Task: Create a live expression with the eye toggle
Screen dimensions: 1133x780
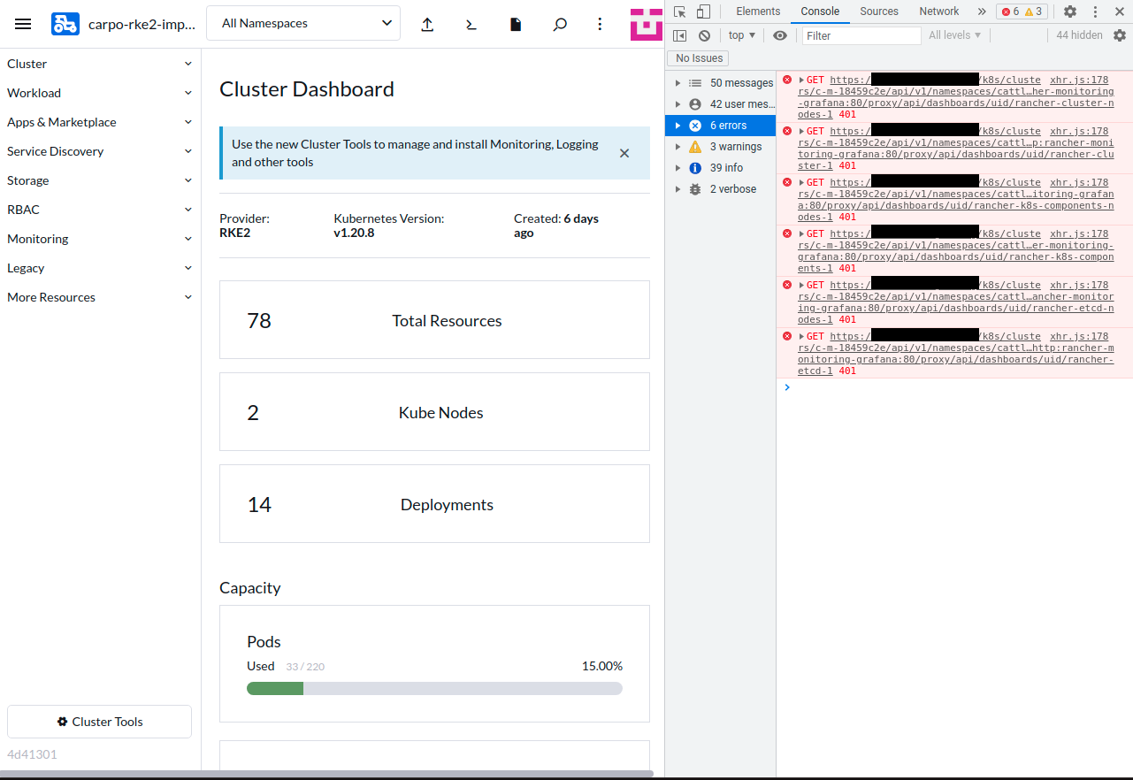Action: point(779,34)
